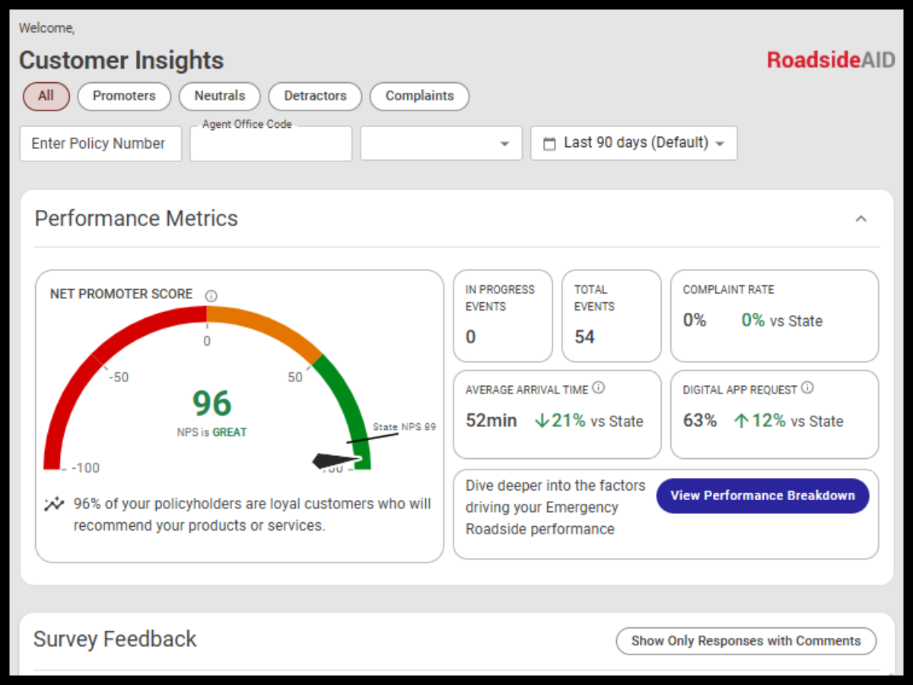913x685 pixels.
Task: Click the trend arrow icon beside the NPS description
Action: point(53,503)
